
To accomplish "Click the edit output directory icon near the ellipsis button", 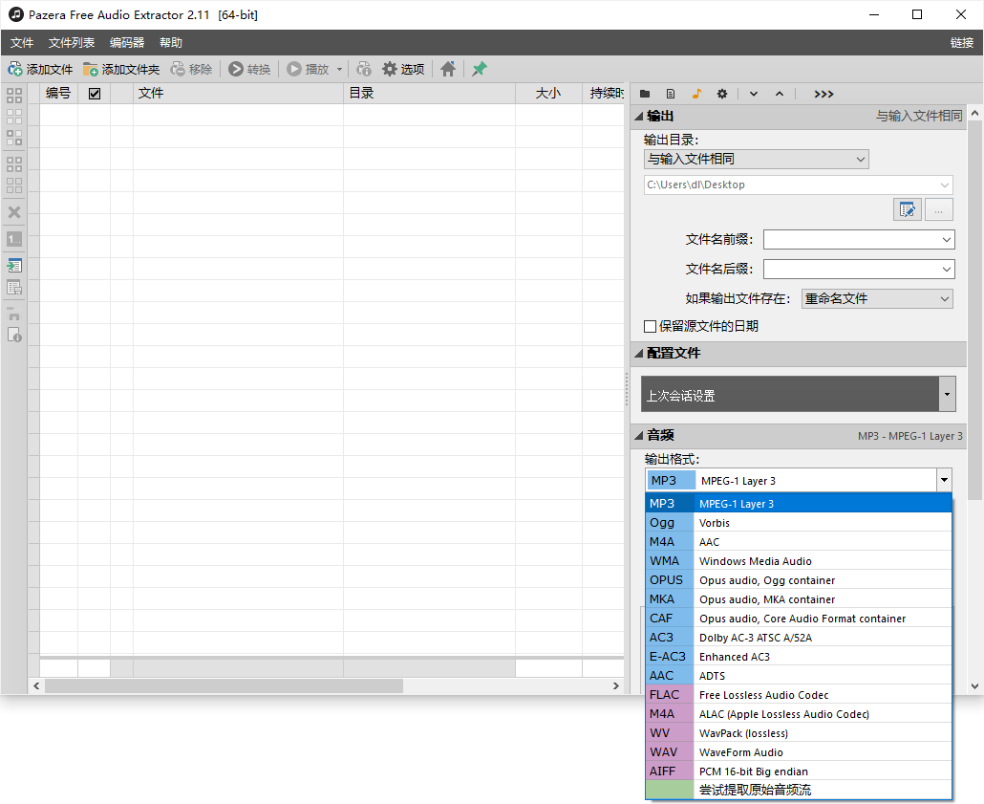I will click(907, 209).
